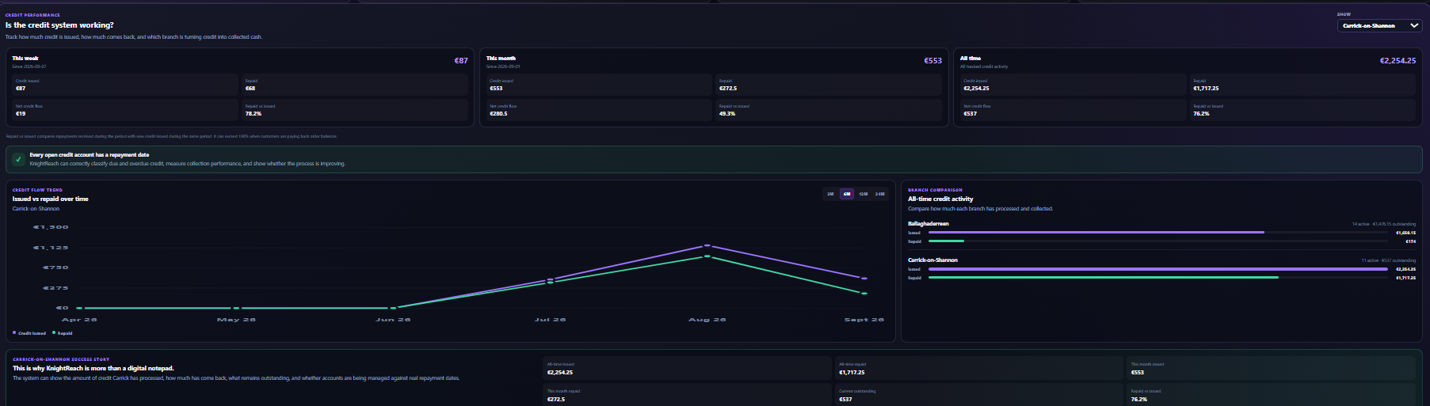Click the €1,500 y-axis label
The width and height of the screenshot is (1430, 406).
[x=51, y=227]
